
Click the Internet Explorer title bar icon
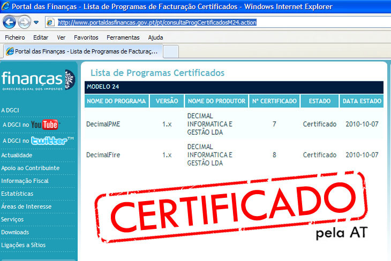coord(5,6)
